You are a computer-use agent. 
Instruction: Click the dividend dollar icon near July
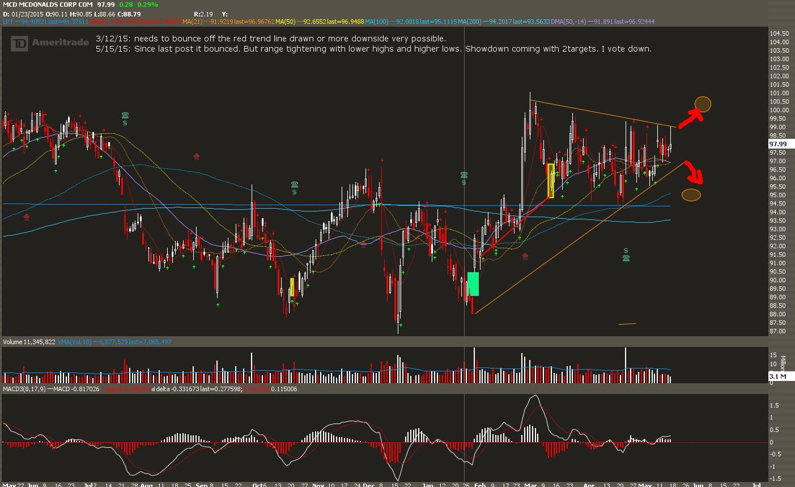[125, 123]
